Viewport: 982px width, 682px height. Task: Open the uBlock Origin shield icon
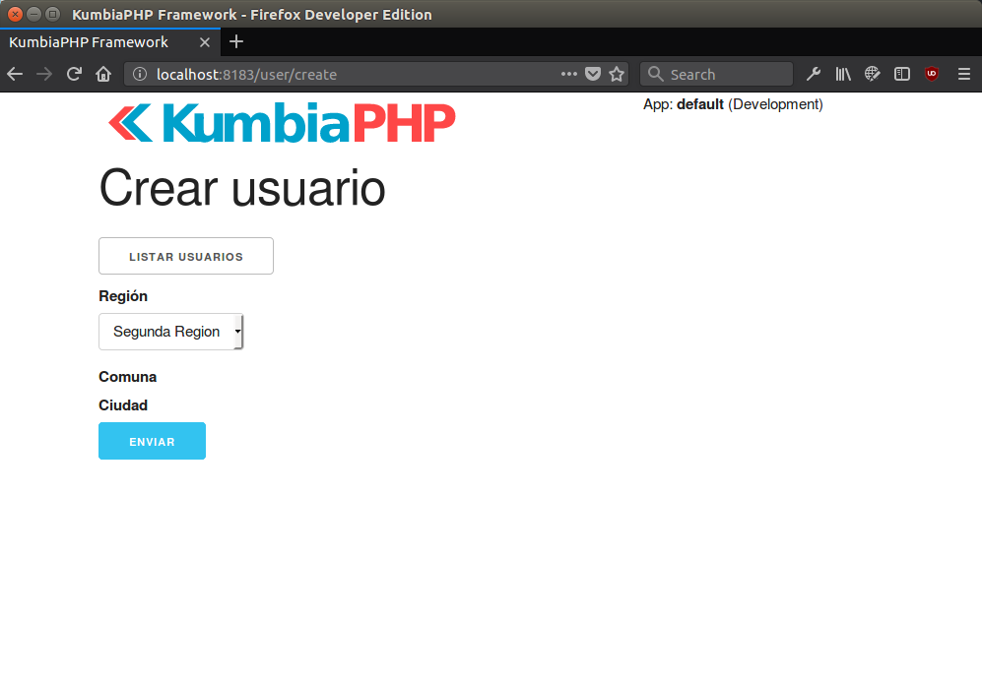(932, 75)
